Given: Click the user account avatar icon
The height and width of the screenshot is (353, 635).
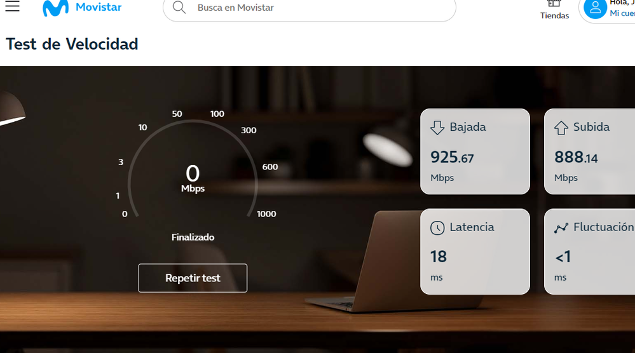Looking at the screenshot, I should 595,8.
